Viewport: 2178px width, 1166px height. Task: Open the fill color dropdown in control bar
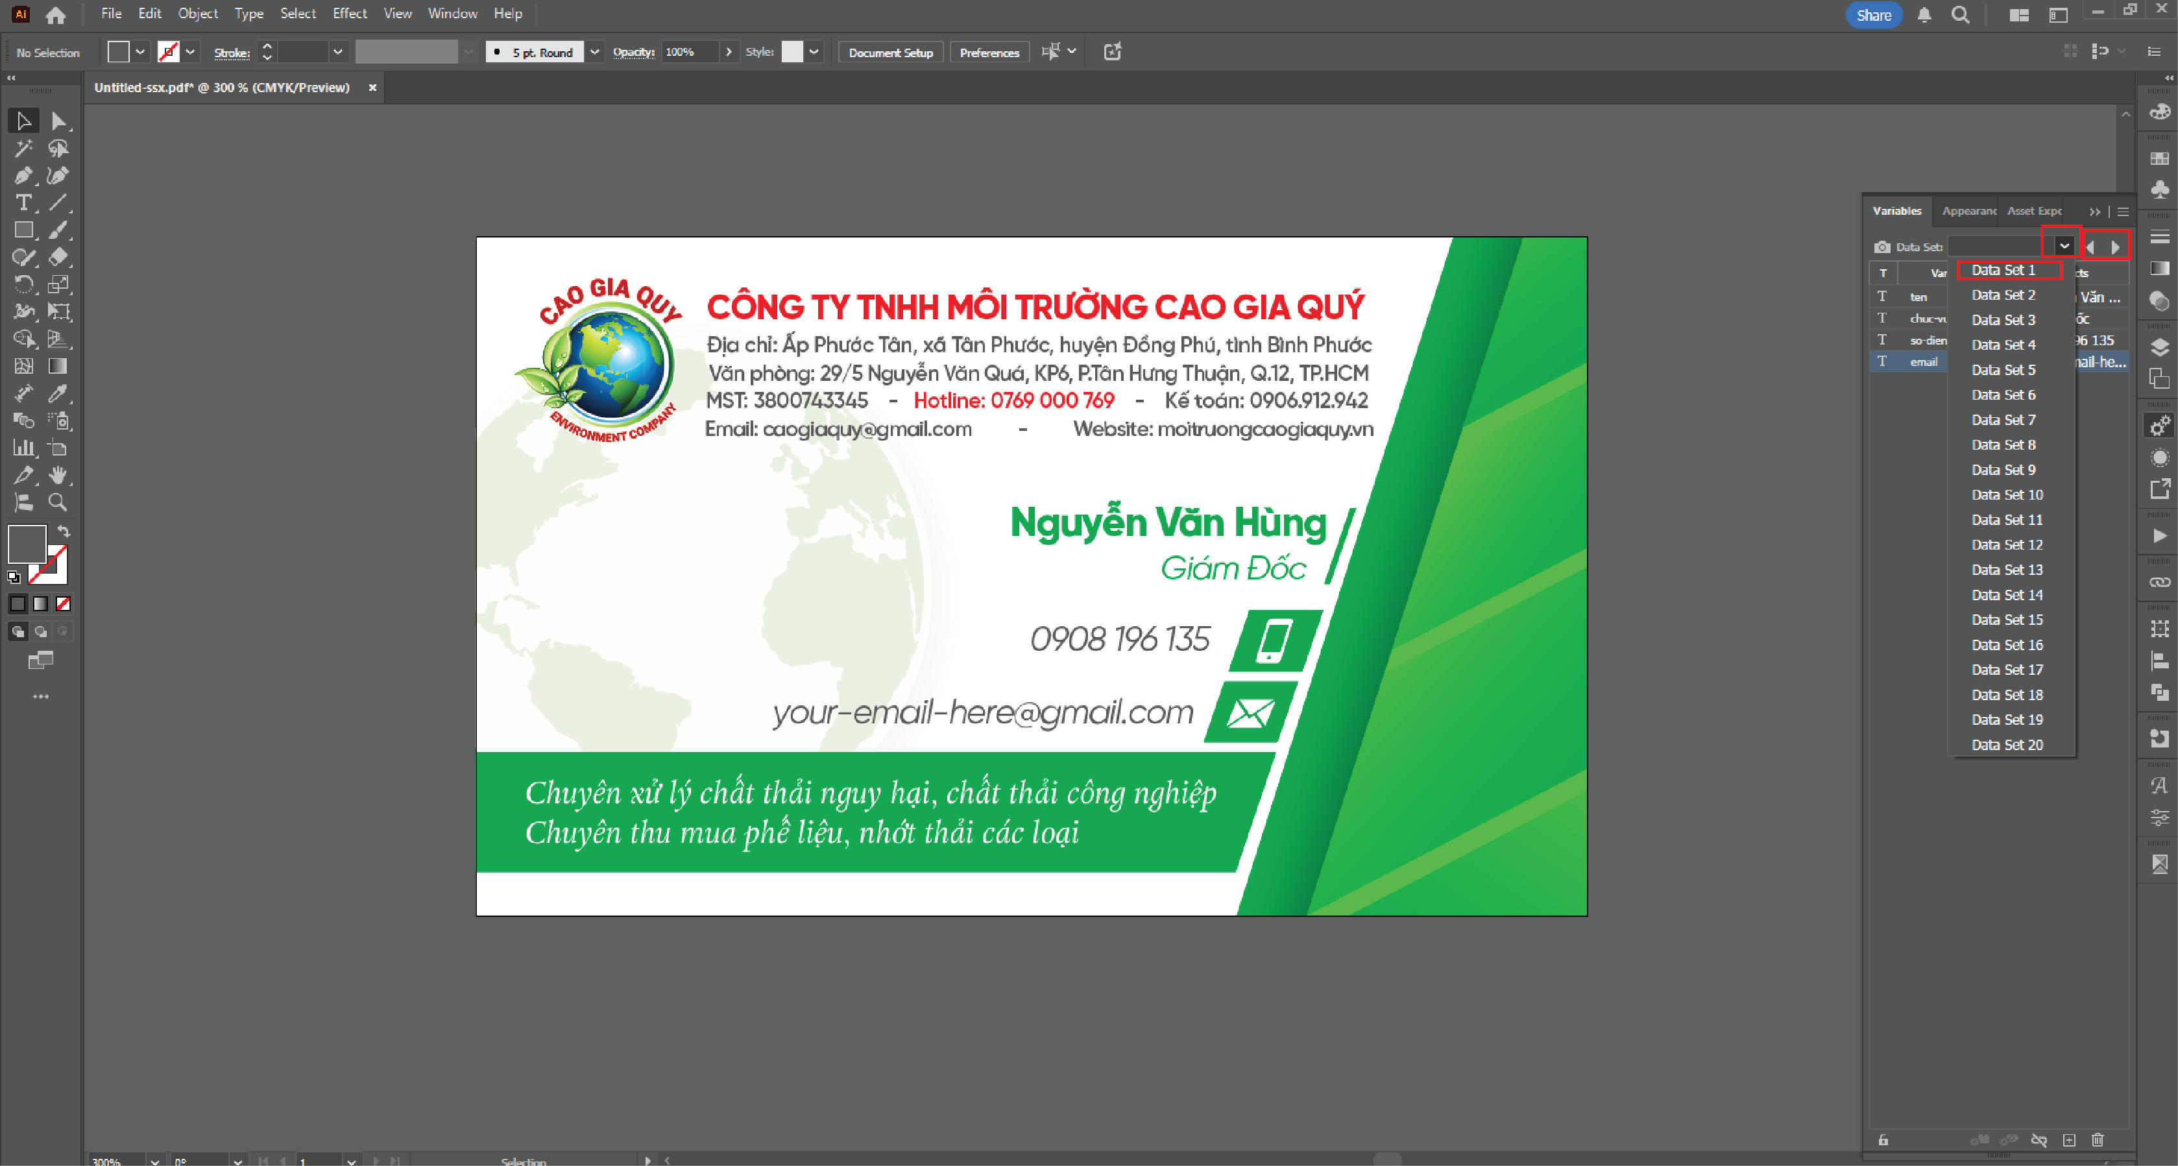point(140,51)
